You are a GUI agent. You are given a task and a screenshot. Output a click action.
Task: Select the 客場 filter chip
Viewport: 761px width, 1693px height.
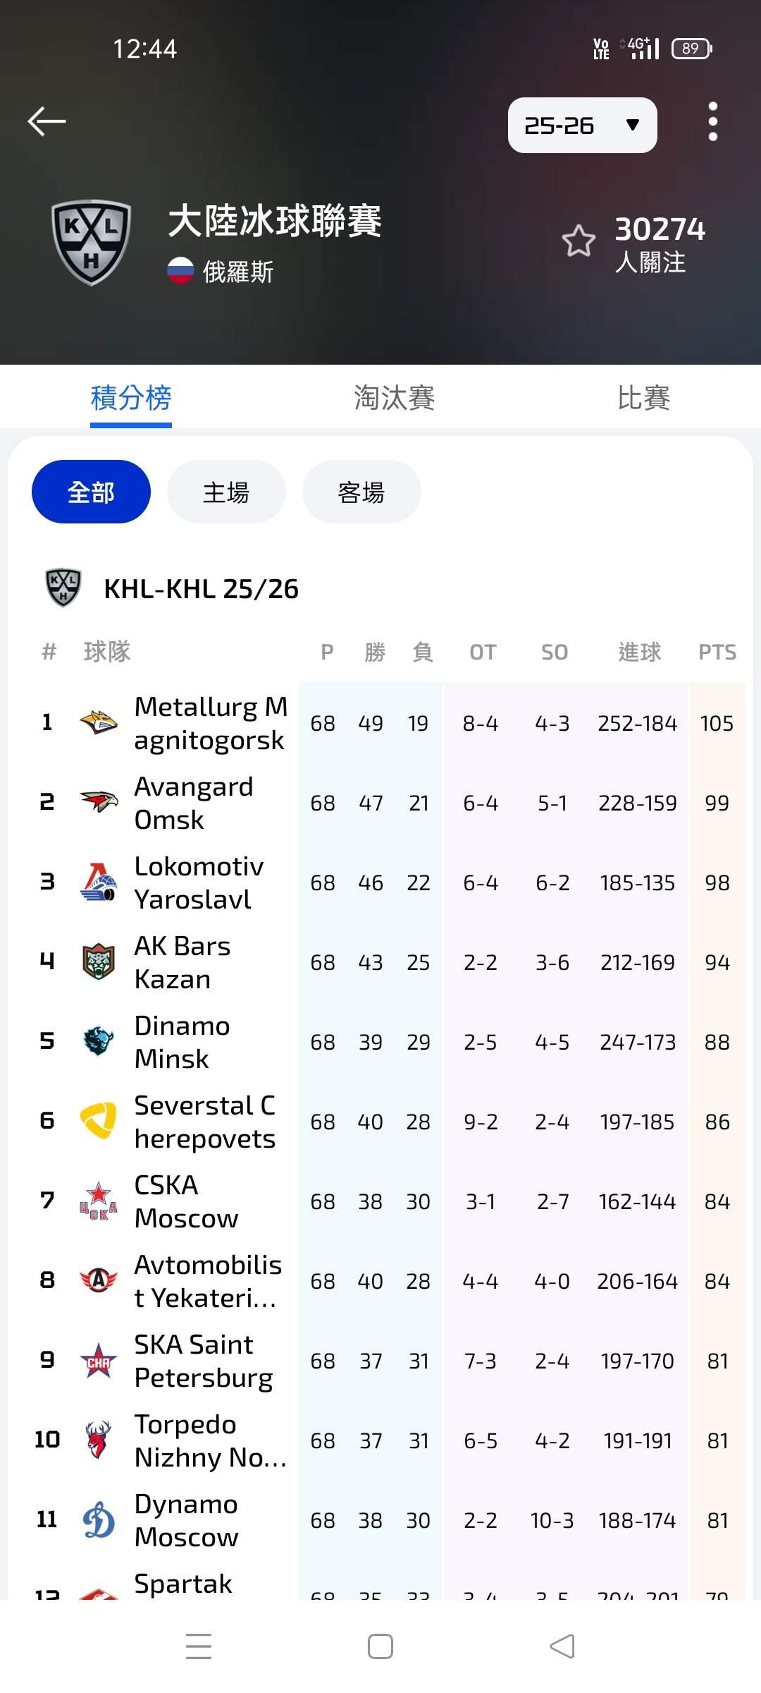(x=361, y=492)
